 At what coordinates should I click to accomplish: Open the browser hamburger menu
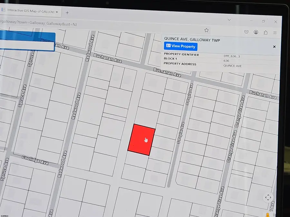click(275, 33)
